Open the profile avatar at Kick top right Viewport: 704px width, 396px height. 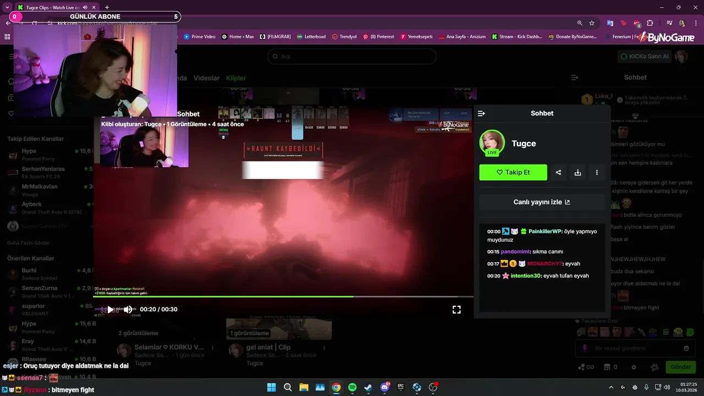click(681, 56)
